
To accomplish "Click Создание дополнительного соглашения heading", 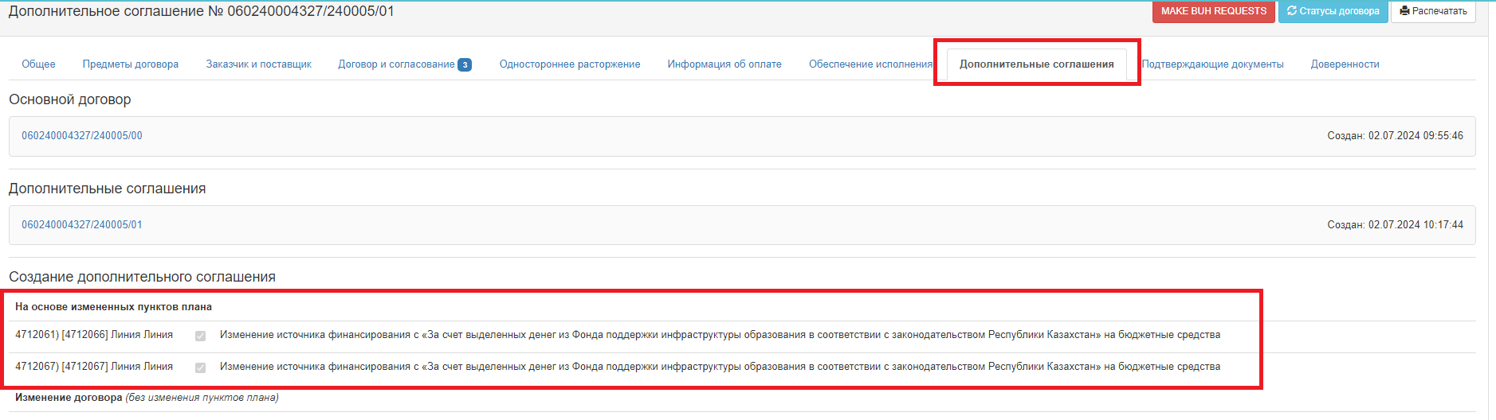I will click(x=143, y=277).
